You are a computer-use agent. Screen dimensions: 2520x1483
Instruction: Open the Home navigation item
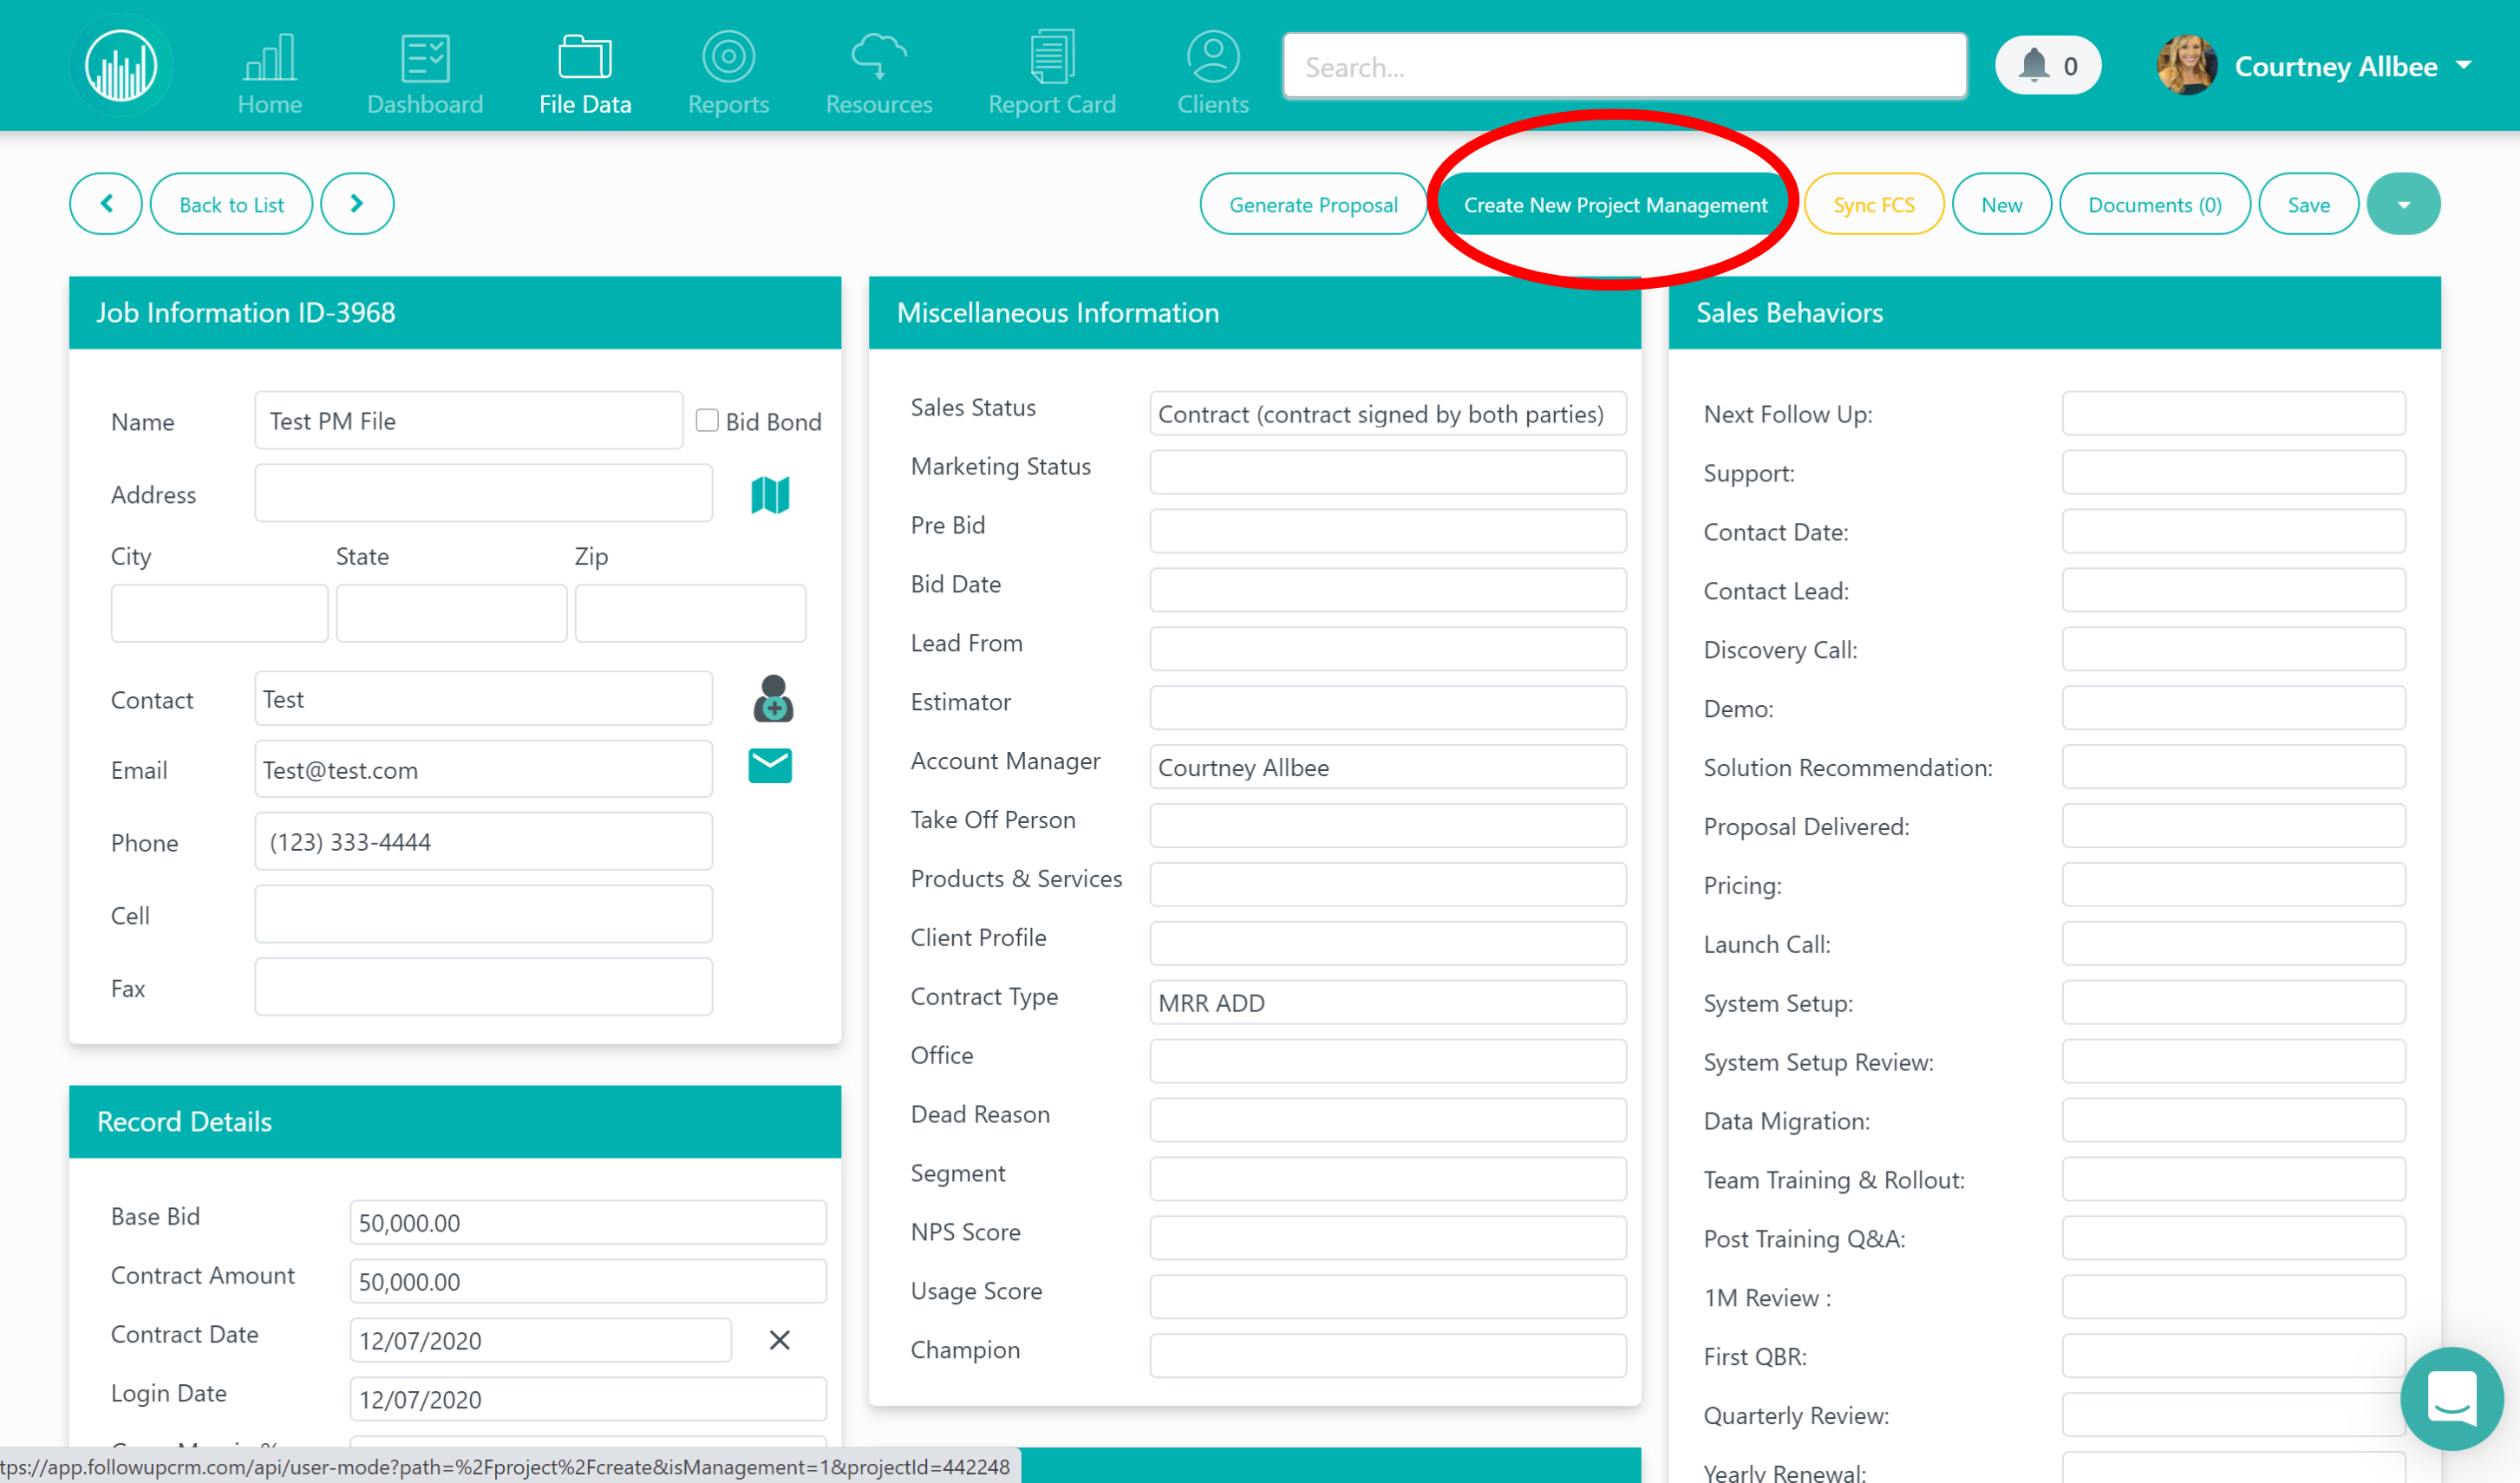(269, 73)
